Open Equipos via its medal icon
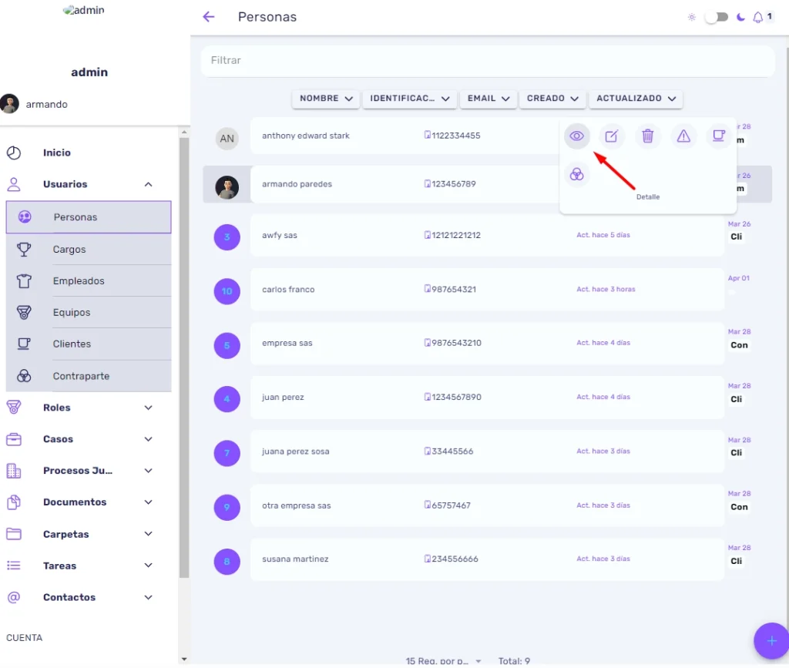This screenshot has width=789, height=668. point(24,312)
